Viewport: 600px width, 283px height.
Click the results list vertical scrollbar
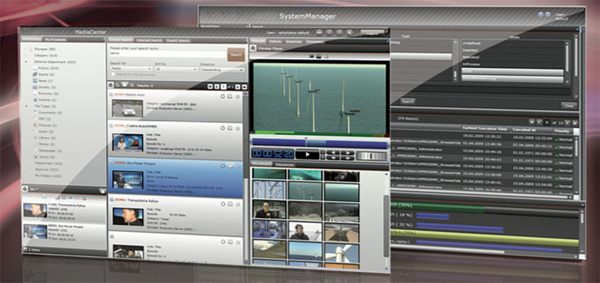[245, 178]
